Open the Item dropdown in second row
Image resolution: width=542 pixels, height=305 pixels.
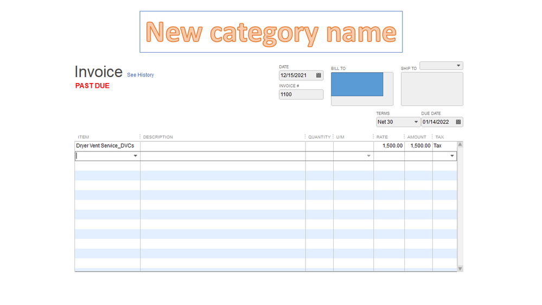tap(135, 156)
